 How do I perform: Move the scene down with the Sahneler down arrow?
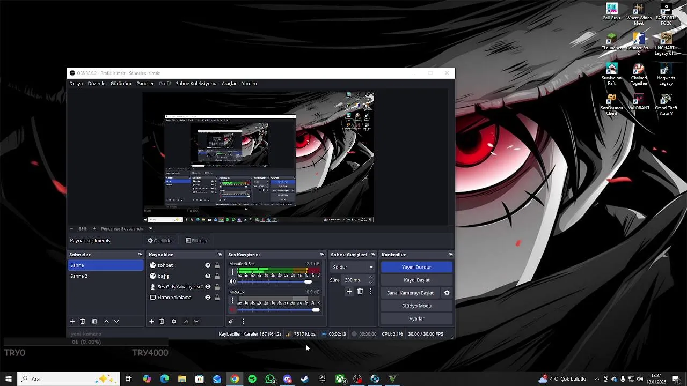[x=116, y=321]
